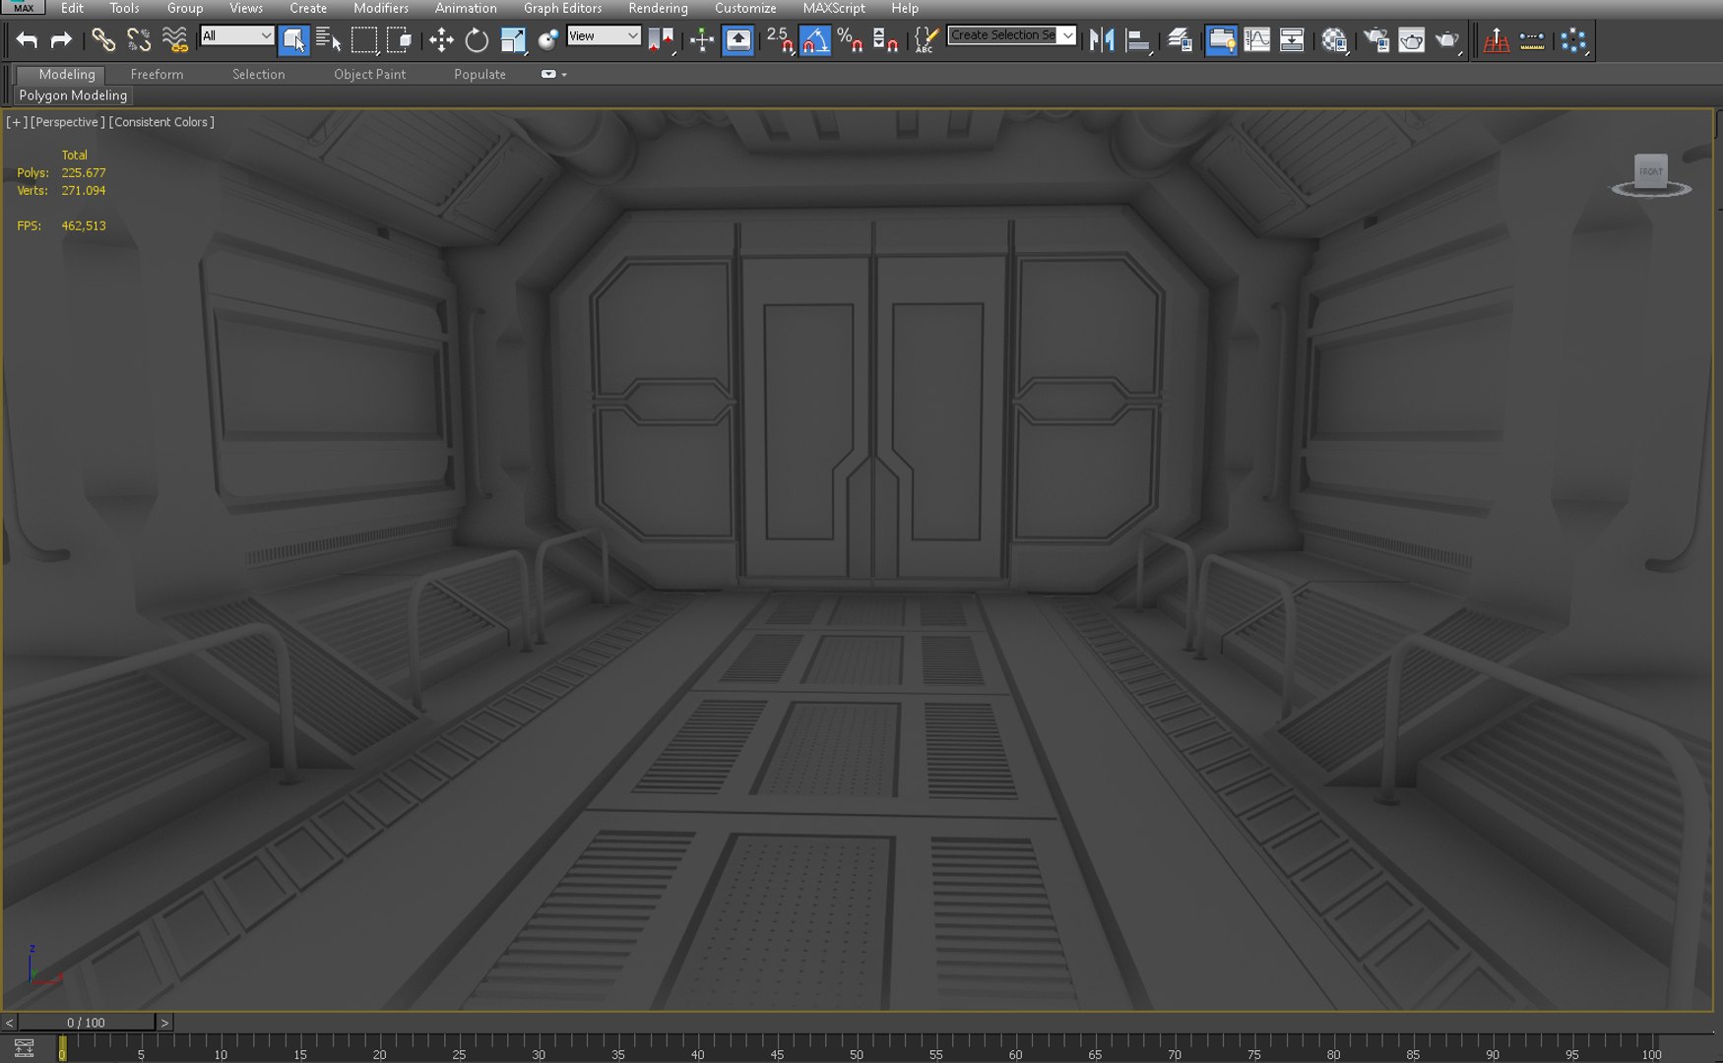Screen dimensions: 1723x1063
Task: Toggle the Select Object tool
Action: click(293, 40)
